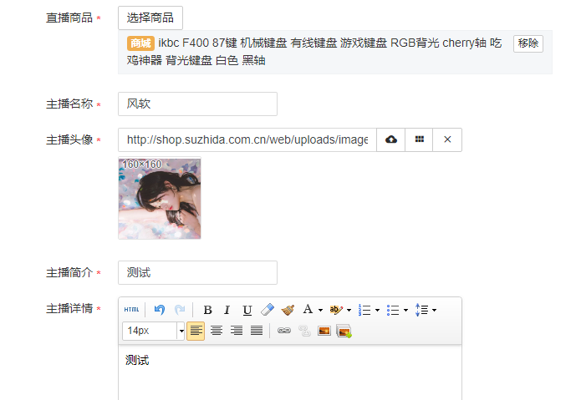
Task: Click the line spacing icon
Action: tap(421, 310)
